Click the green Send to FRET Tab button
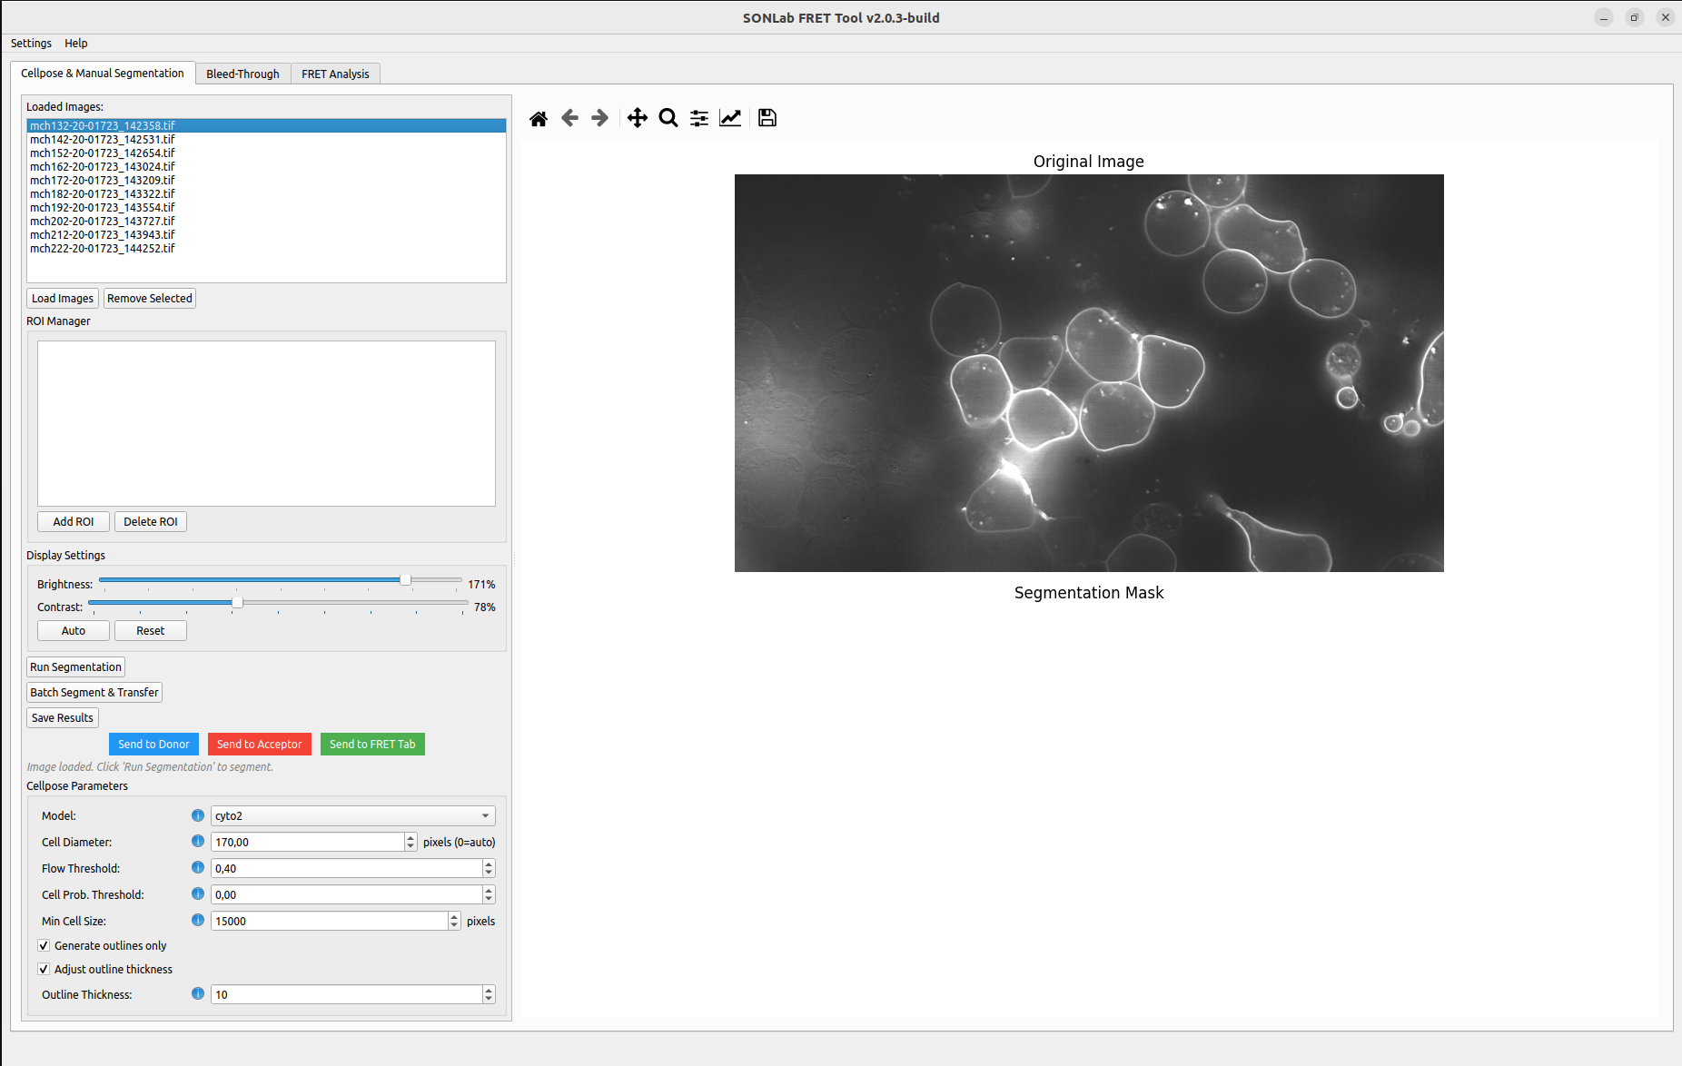Image resolution: width=1682 pixels, height=1066 pixels. point(372,744)
